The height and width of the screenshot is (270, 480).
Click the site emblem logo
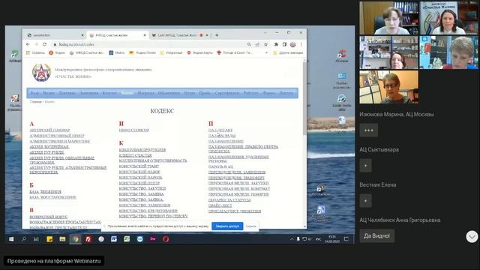point(42,73)
